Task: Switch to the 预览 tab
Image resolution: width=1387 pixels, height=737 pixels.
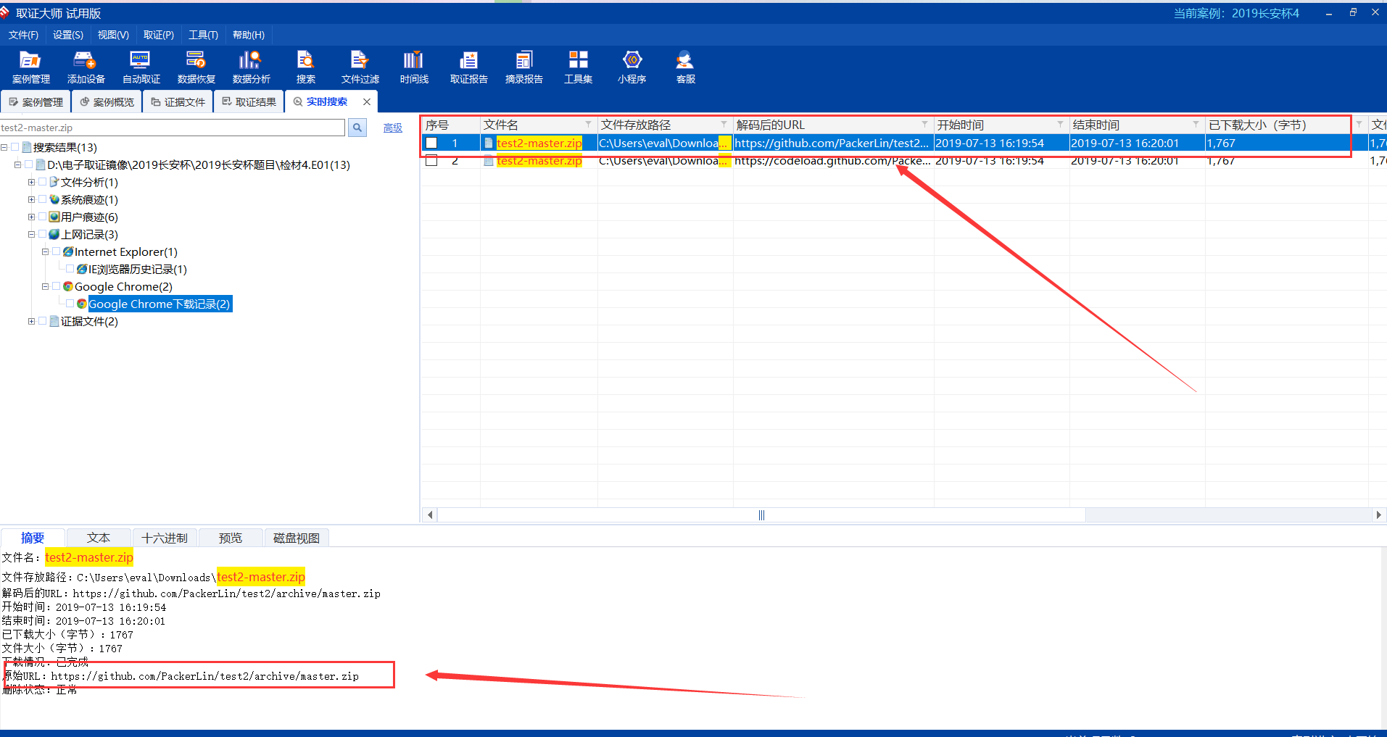Action: click(231, 538)
